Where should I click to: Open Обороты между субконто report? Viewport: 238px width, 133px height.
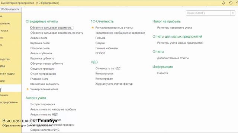46,64
